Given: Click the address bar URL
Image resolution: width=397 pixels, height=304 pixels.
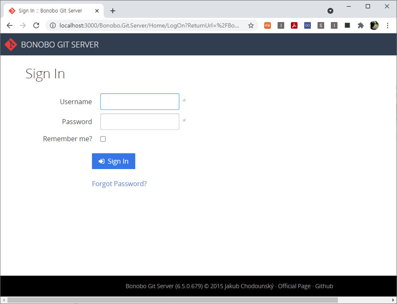Looking at the screenshot, I should point(149,25).
